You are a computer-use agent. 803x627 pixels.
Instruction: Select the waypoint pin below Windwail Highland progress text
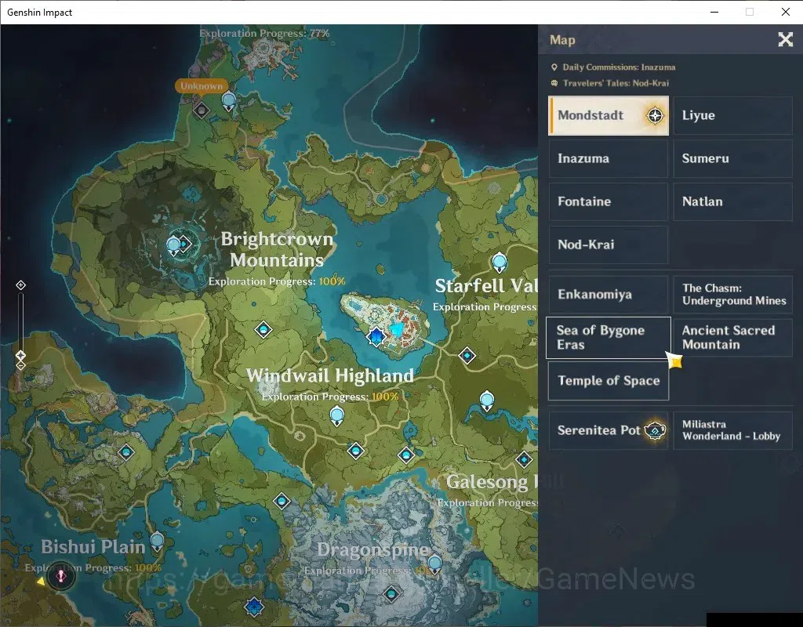tap(337, 415)
